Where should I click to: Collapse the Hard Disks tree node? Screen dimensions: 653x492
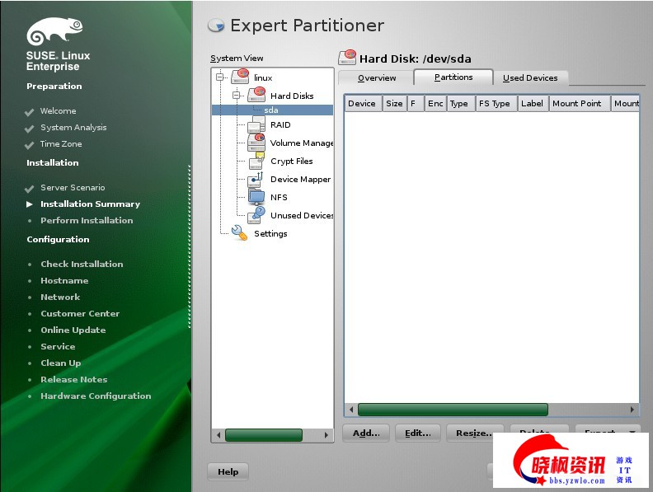(237, 96)
